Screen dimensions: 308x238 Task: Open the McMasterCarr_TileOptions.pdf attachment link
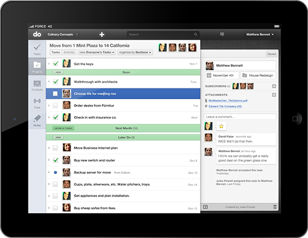click(x=228, y=101)
